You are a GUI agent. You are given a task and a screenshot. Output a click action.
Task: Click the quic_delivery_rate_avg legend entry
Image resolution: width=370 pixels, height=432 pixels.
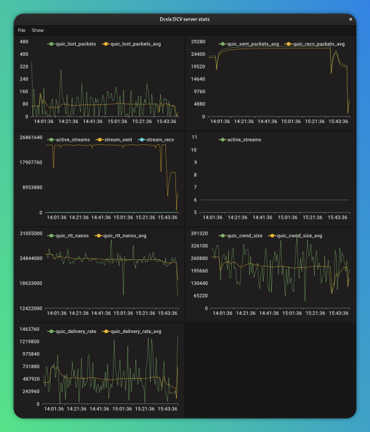click(132, 332)
